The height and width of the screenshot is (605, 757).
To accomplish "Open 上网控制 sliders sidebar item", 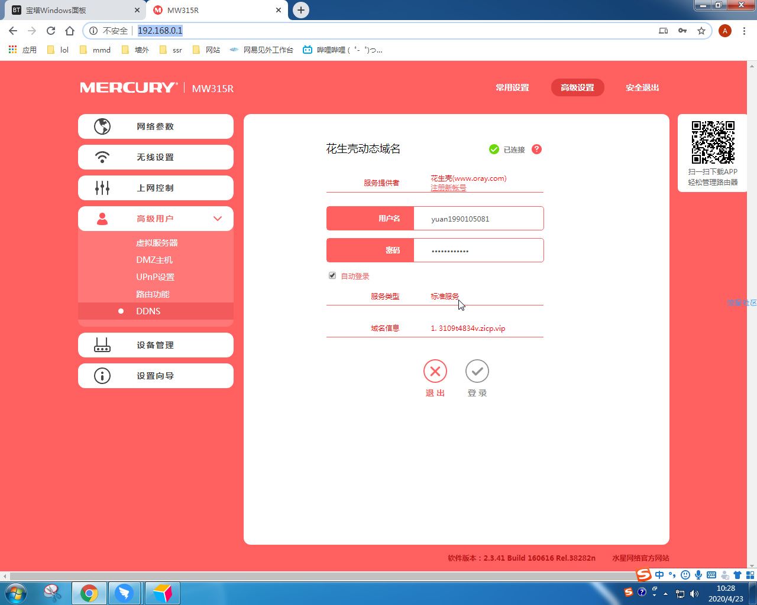I will click(x=156, y=188).
